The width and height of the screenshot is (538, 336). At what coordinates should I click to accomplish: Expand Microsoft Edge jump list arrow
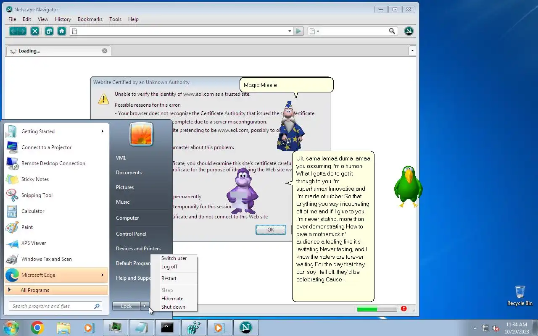(102, 275)
